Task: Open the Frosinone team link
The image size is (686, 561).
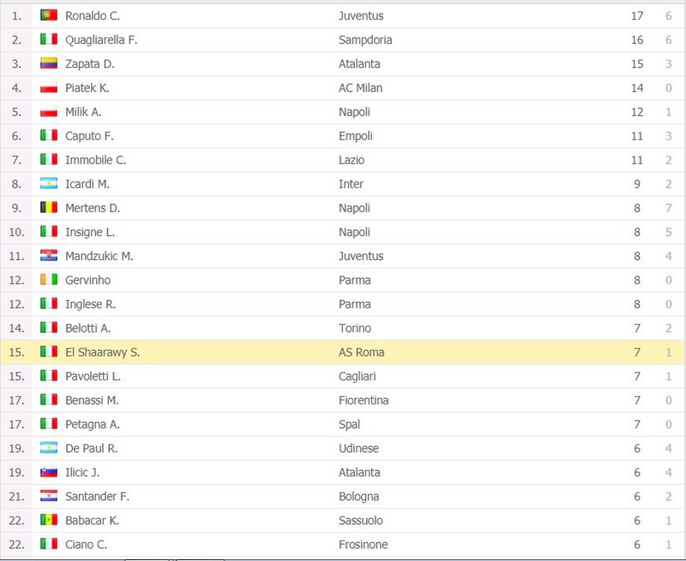Action: 363,545
